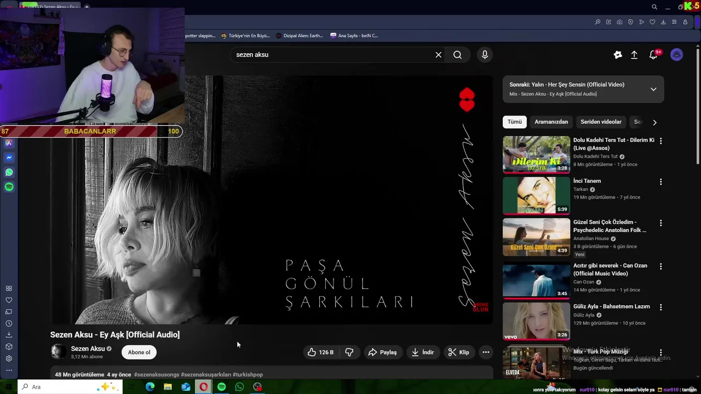The height and width of the screenshot is (394, 701).
Task: Click the sezen aksu search input field
Action: 331,55
